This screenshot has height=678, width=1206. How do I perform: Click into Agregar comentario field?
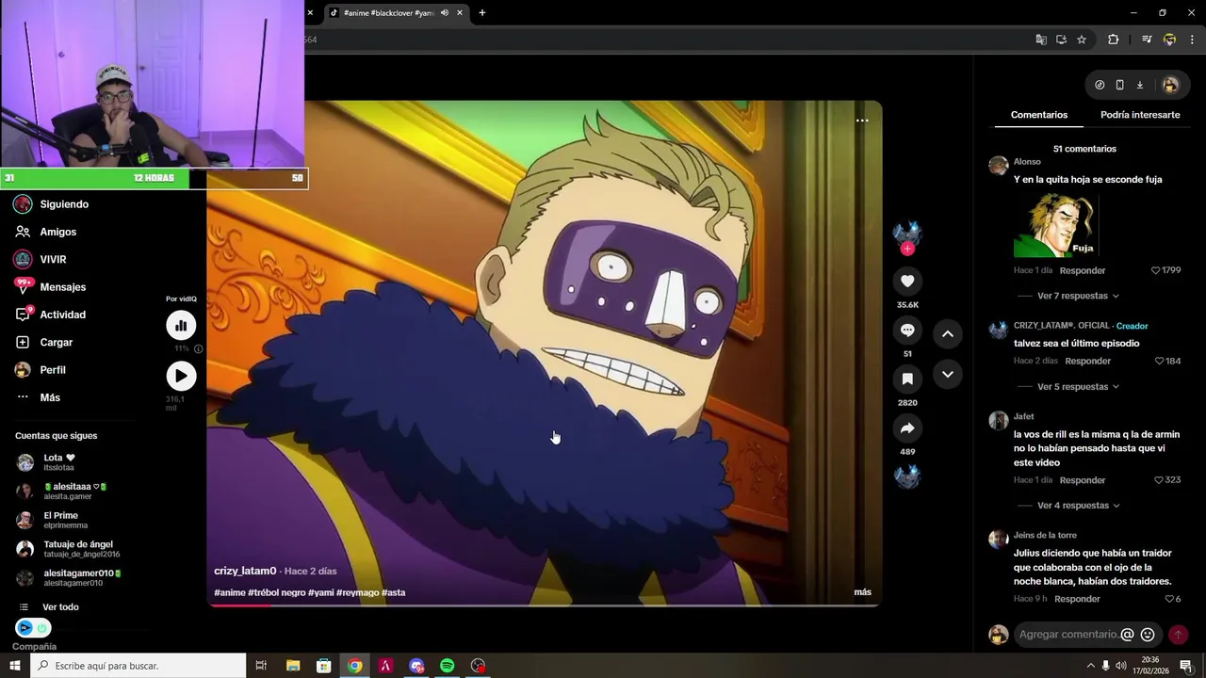(x=1069, y=635)
